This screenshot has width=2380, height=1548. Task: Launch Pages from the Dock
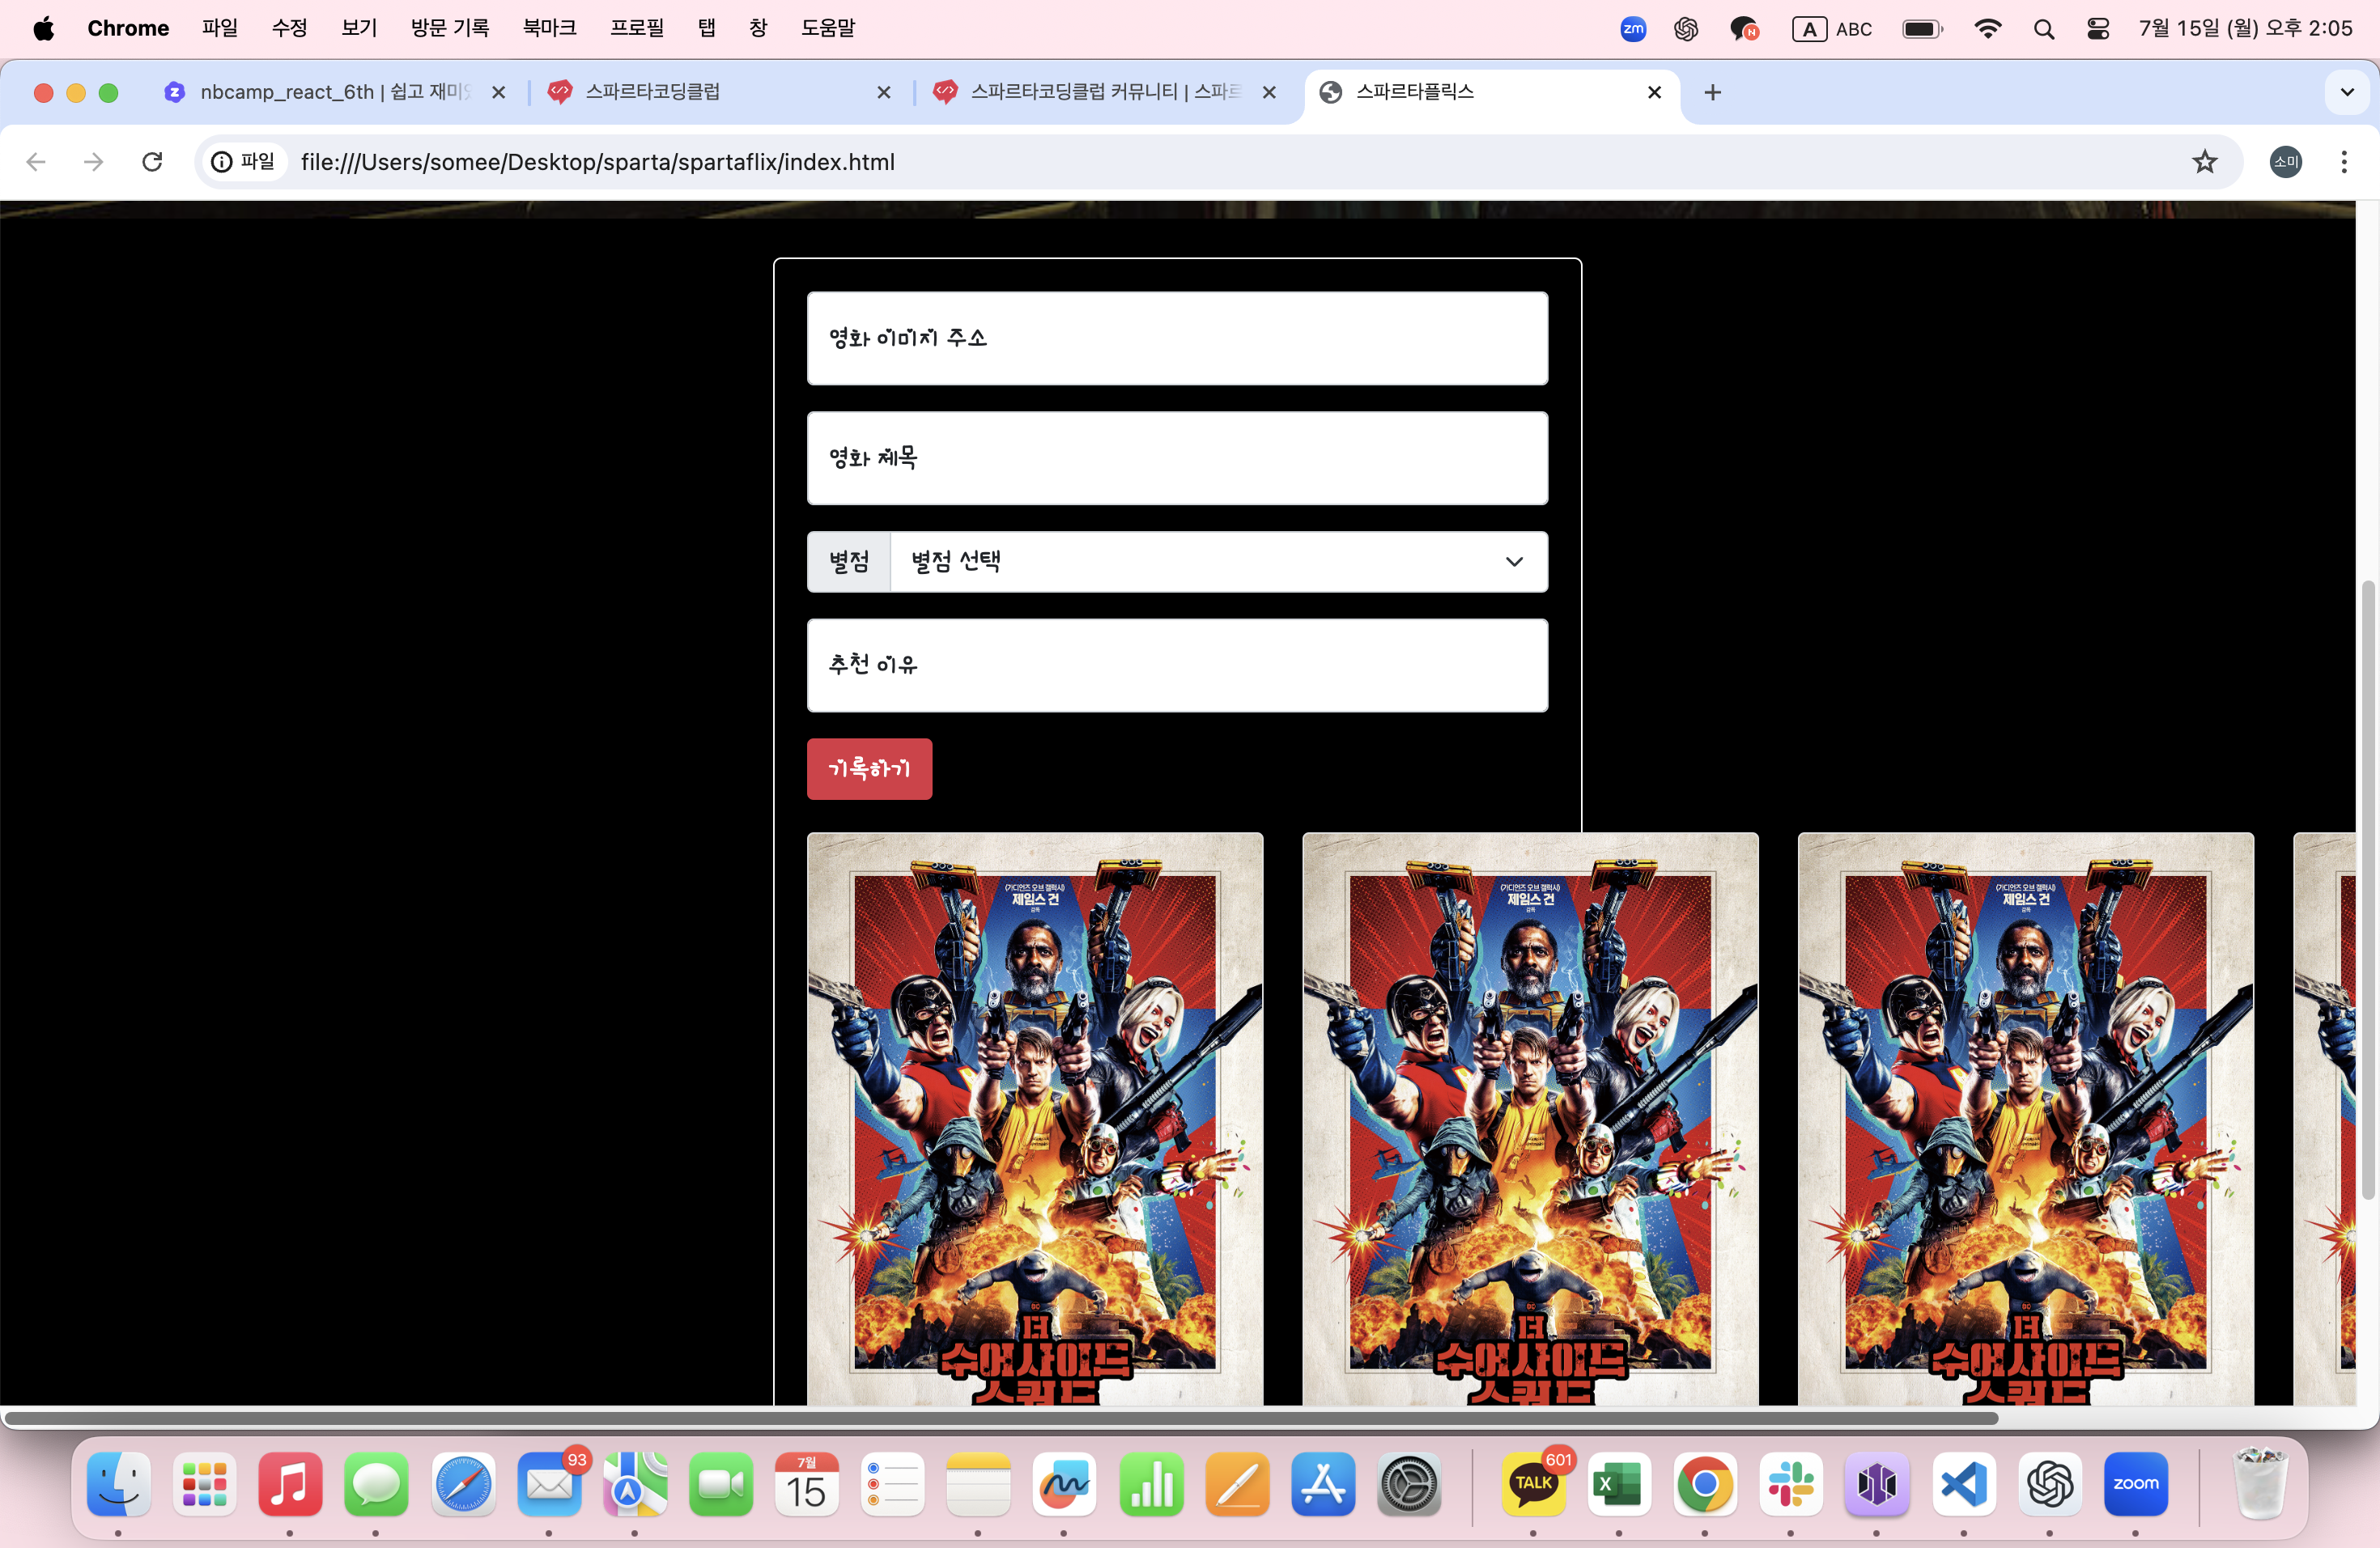[x=1237, y=1484]
